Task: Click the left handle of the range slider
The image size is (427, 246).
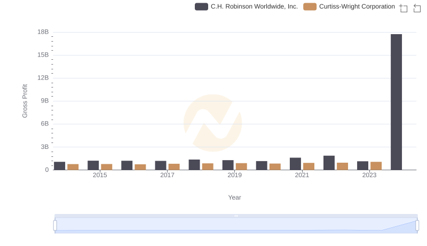Action: (x=55, y=226)
